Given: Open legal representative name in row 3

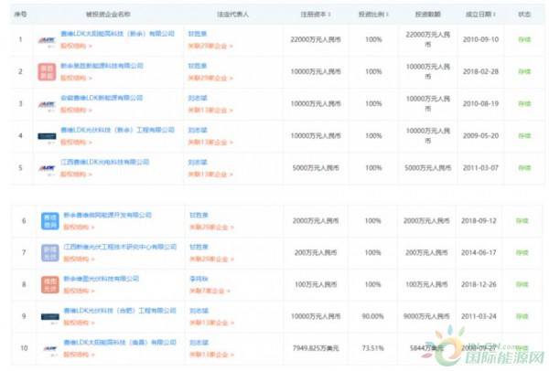Looking at the screenshot, I should [198, 99].
